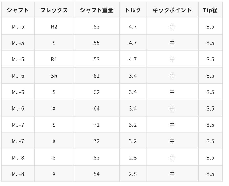
Task: Click shaft weight value 83
Action: tap(97, 158)
